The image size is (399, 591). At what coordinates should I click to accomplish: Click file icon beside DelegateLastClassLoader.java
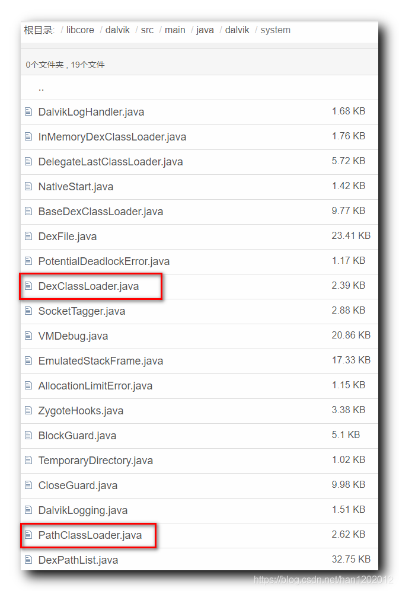[x=28, y=161]
